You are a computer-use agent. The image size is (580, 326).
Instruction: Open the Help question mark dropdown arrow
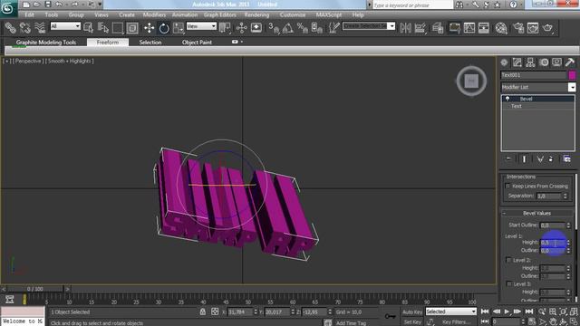click(x=521, y=5)
